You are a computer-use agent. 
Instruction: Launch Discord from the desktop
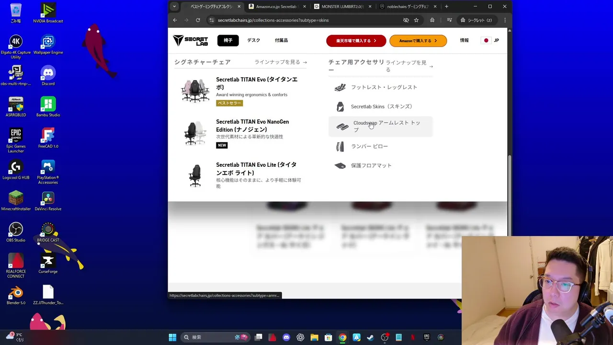click(x=48, y=76)
